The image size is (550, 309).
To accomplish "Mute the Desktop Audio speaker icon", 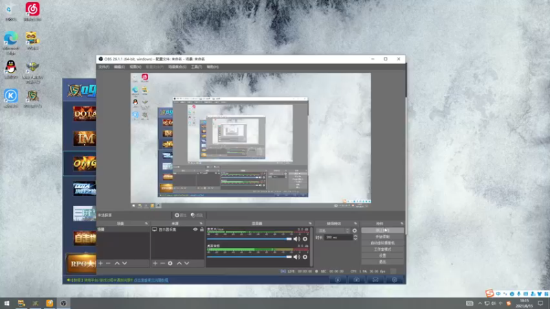I will pos(297,257).
